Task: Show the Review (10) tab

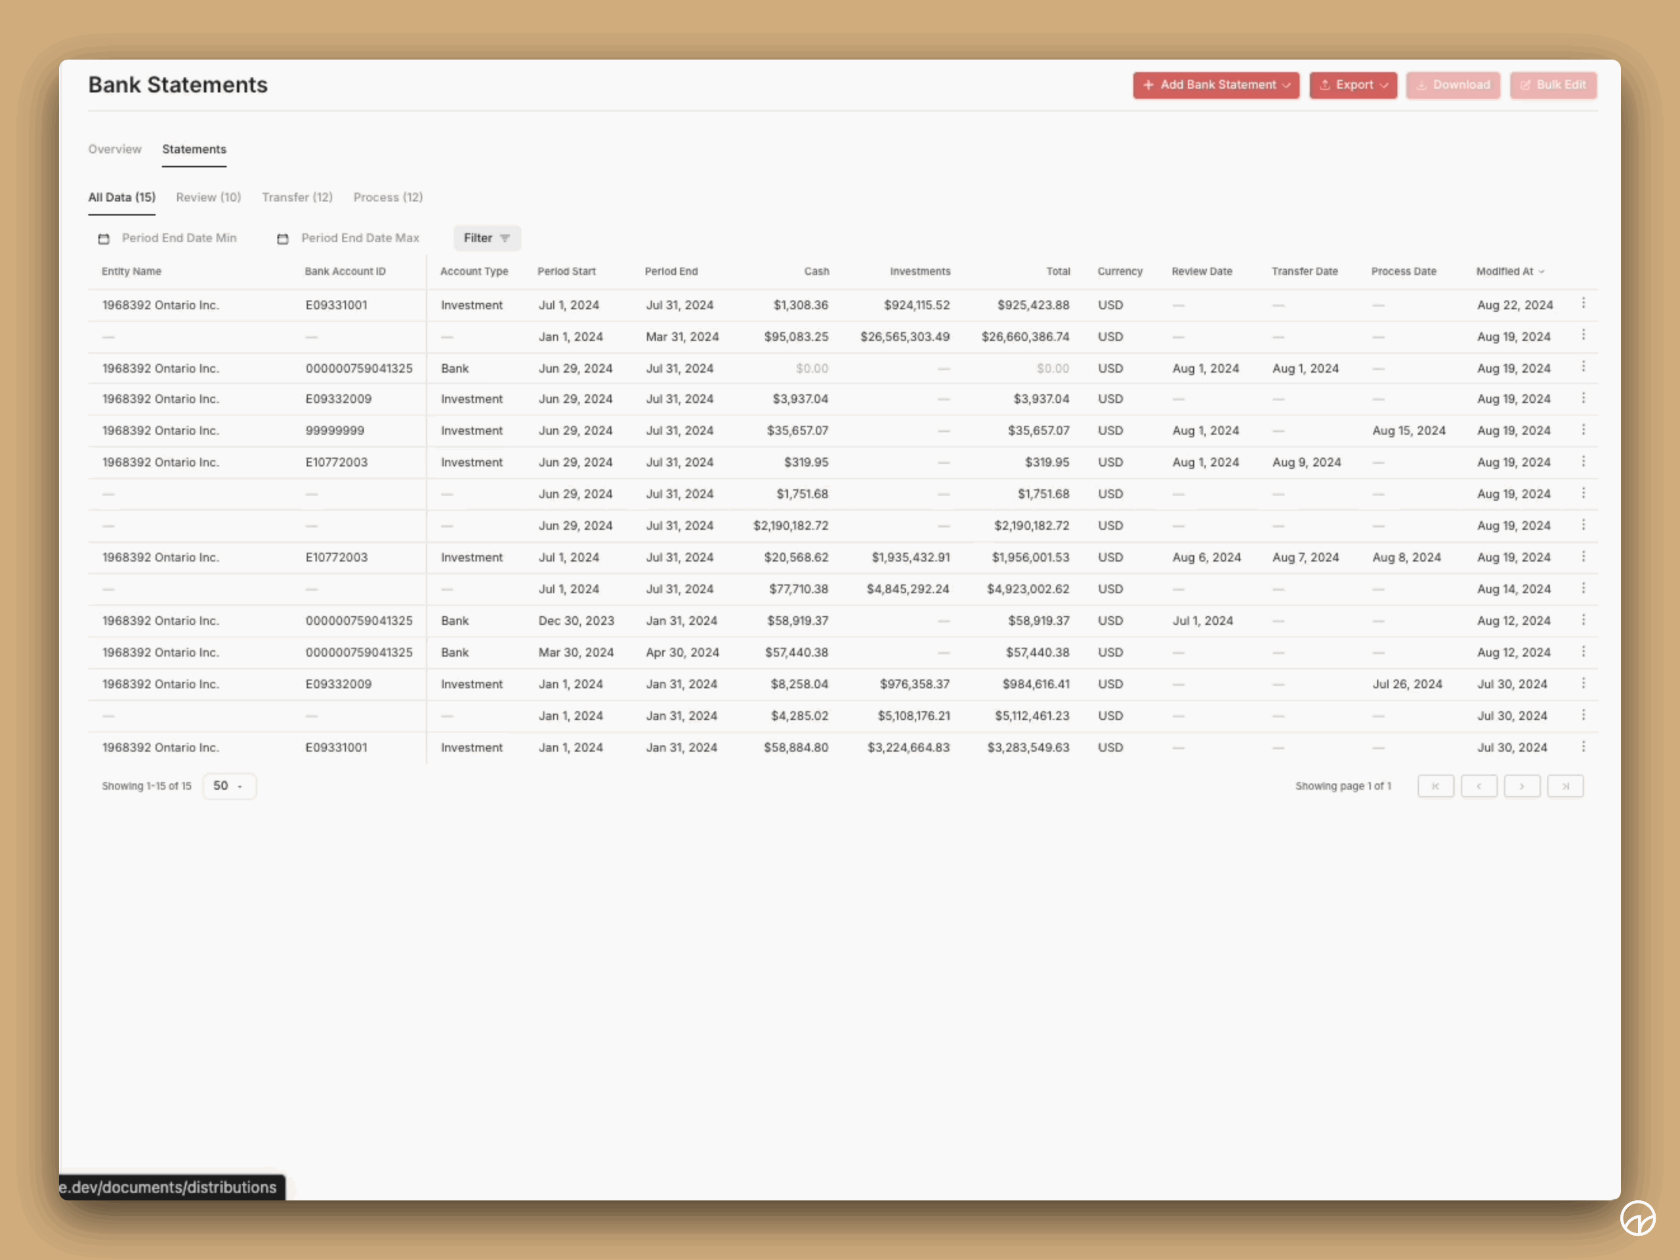Action: tap(209, 198)
